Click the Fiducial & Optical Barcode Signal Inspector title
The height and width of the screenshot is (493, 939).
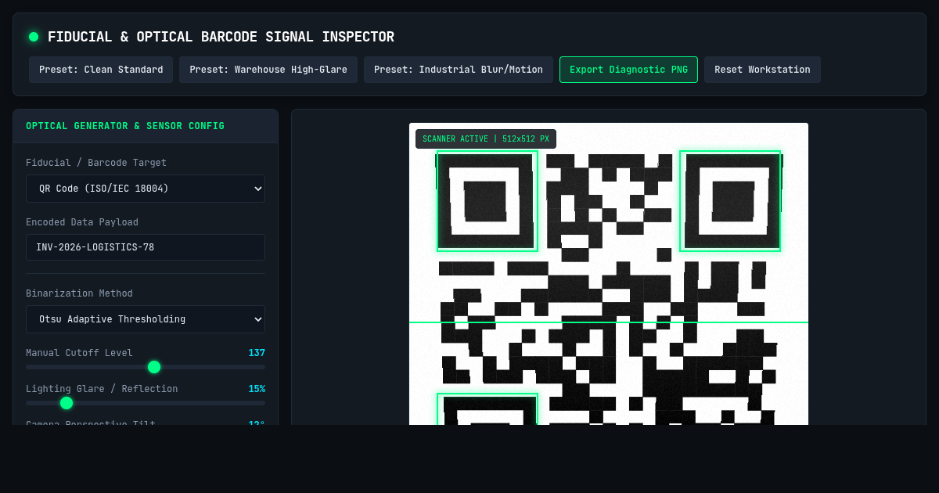point(221,37)
